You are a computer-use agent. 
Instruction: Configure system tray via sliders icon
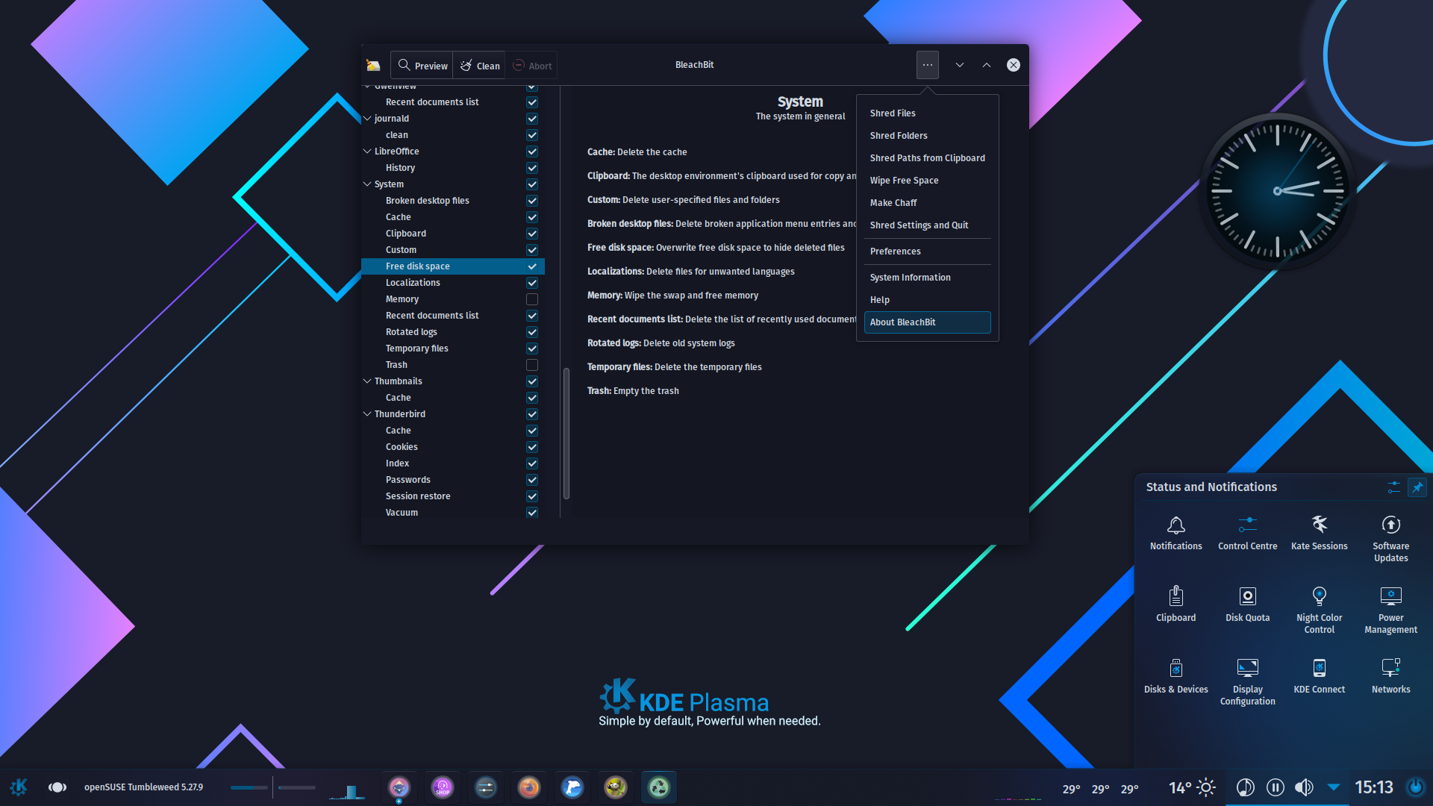(1393, 487)
